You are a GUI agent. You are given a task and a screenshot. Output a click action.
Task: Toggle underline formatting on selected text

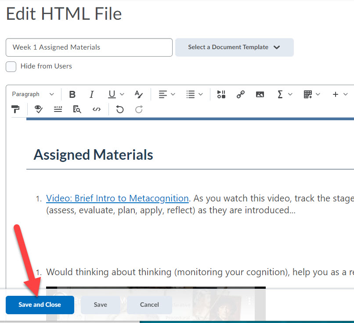click(111, 94)
